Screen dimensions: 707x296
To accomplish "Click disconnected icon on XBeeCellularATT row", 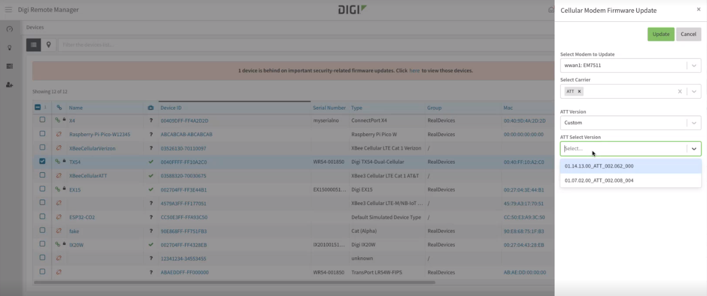I will (59, 175).
